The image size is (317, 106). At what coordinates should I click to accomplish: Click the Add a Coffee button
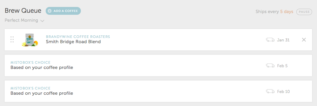tap(63, 11)
